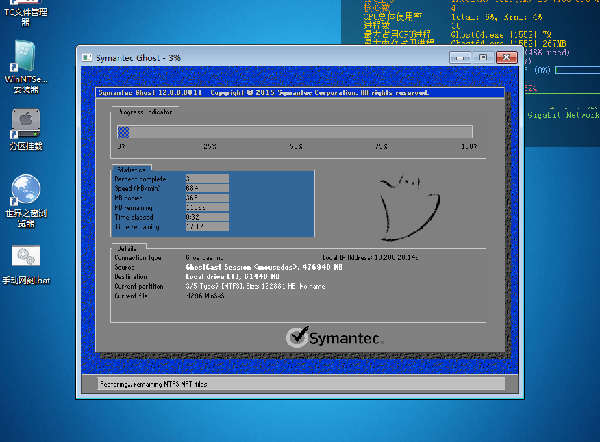Click the "Restoring... remaining NTFS MFT files" status bar

pos(301,384)
